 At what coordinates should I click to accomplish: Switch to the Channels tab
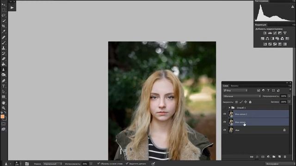[234, 86]
